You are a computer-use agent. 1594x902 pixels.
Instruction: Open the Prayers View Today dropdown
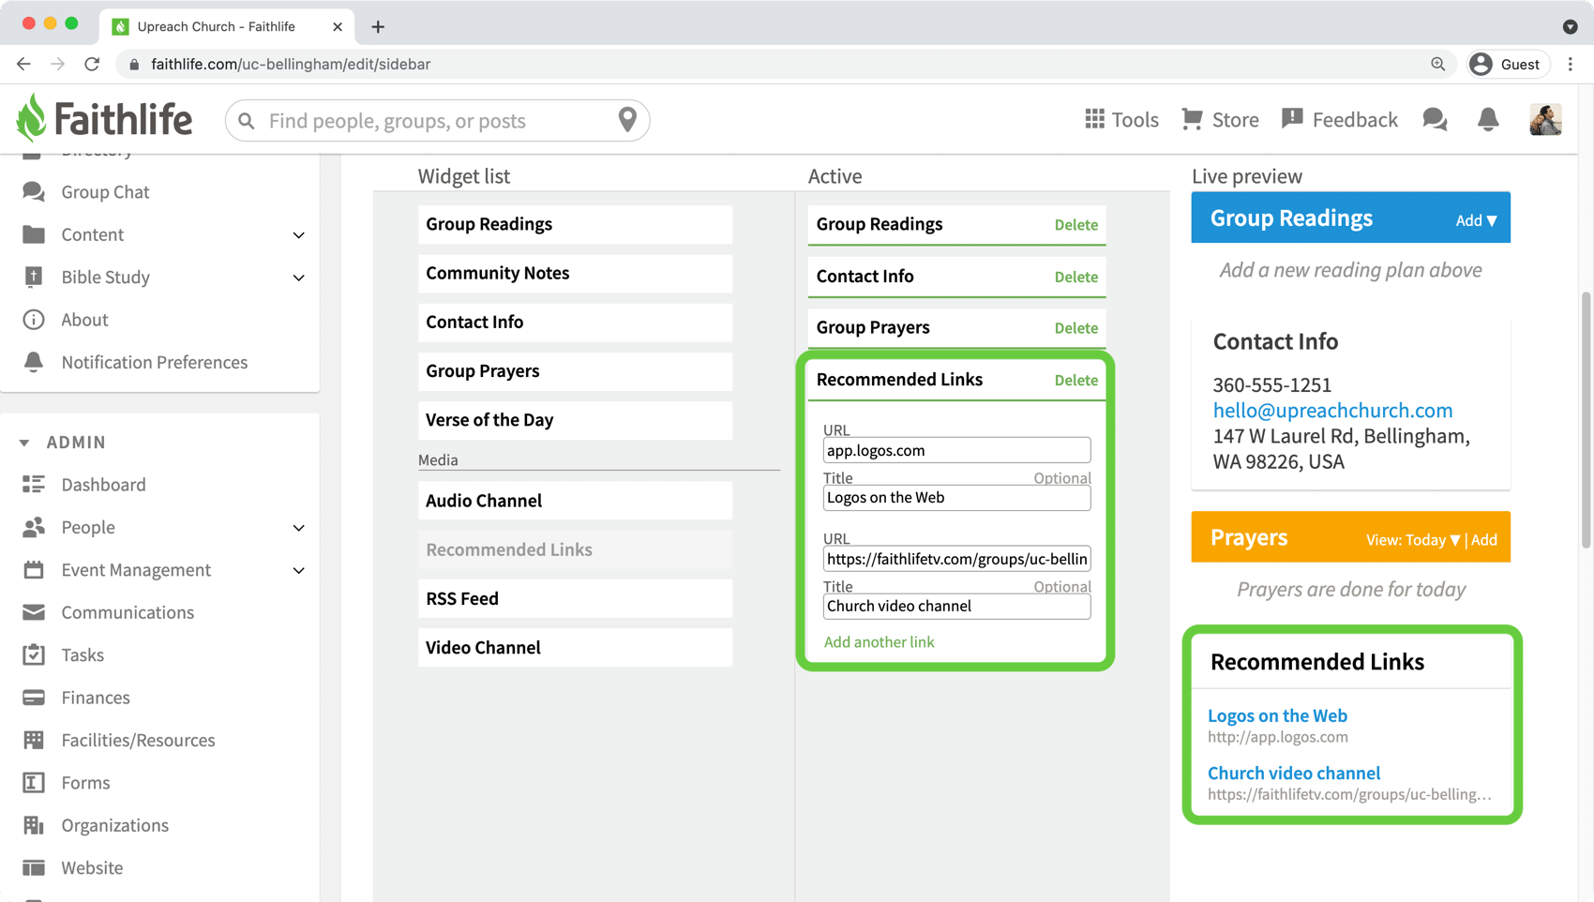1413,540
